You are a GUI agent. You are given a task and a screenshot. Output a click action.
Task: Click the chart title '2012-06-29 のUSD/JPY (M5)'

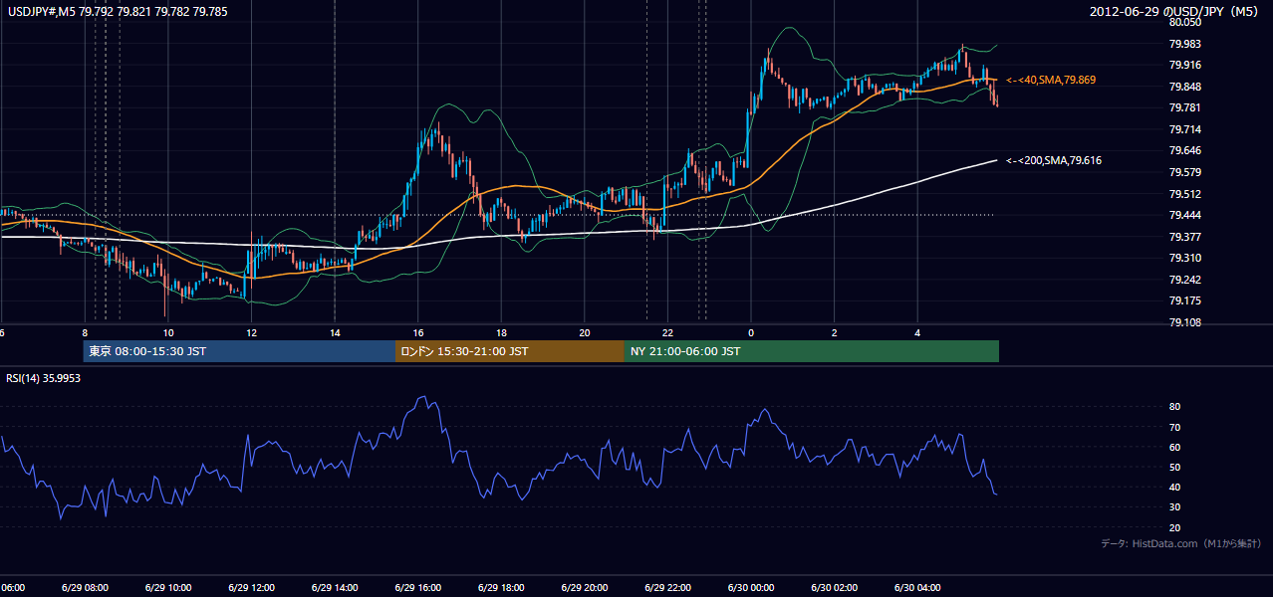(1176, 12)
